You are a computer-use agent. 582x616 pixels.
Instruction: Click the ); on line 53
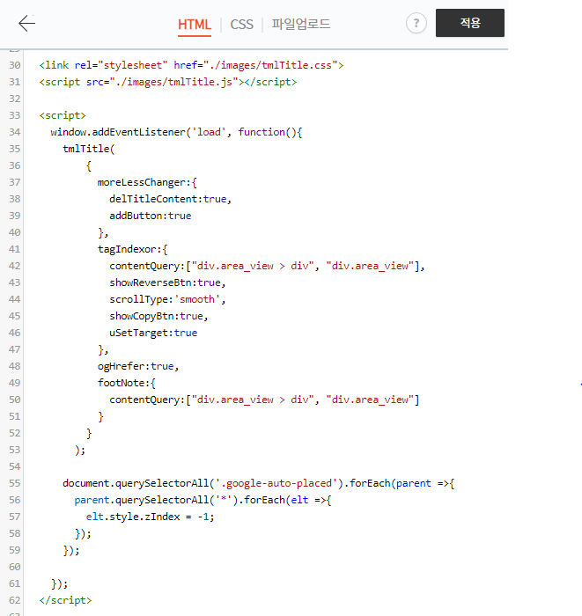pos(80,451)
